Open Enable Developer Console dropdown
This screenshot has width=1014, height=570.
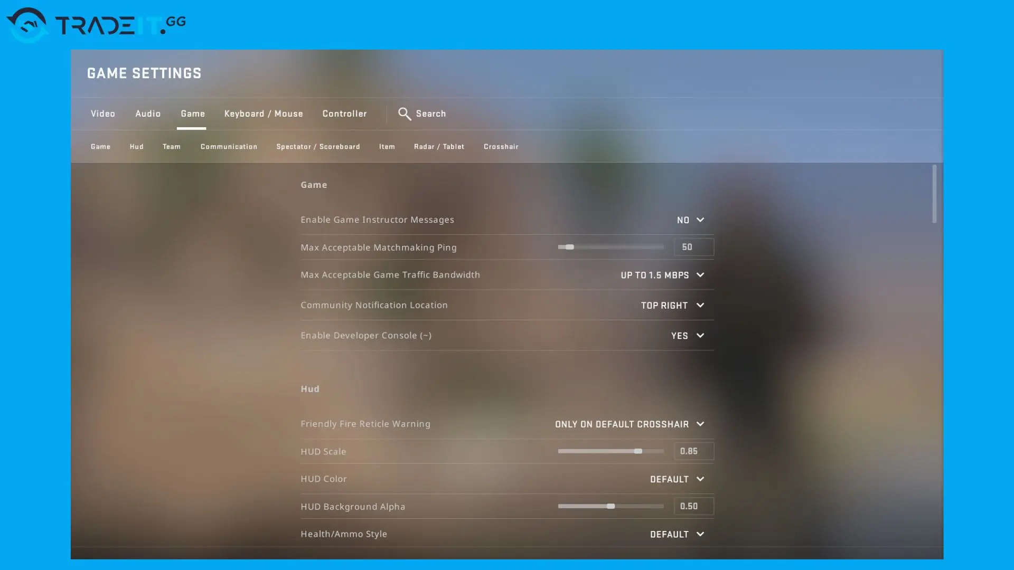pyautogui.click(x=688, y=336)
